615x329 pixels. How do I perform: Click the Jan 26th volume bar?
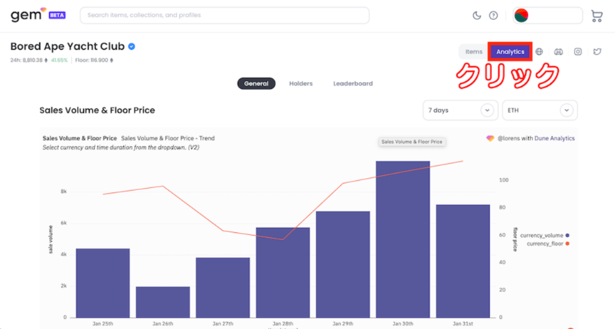pos(163,302)
